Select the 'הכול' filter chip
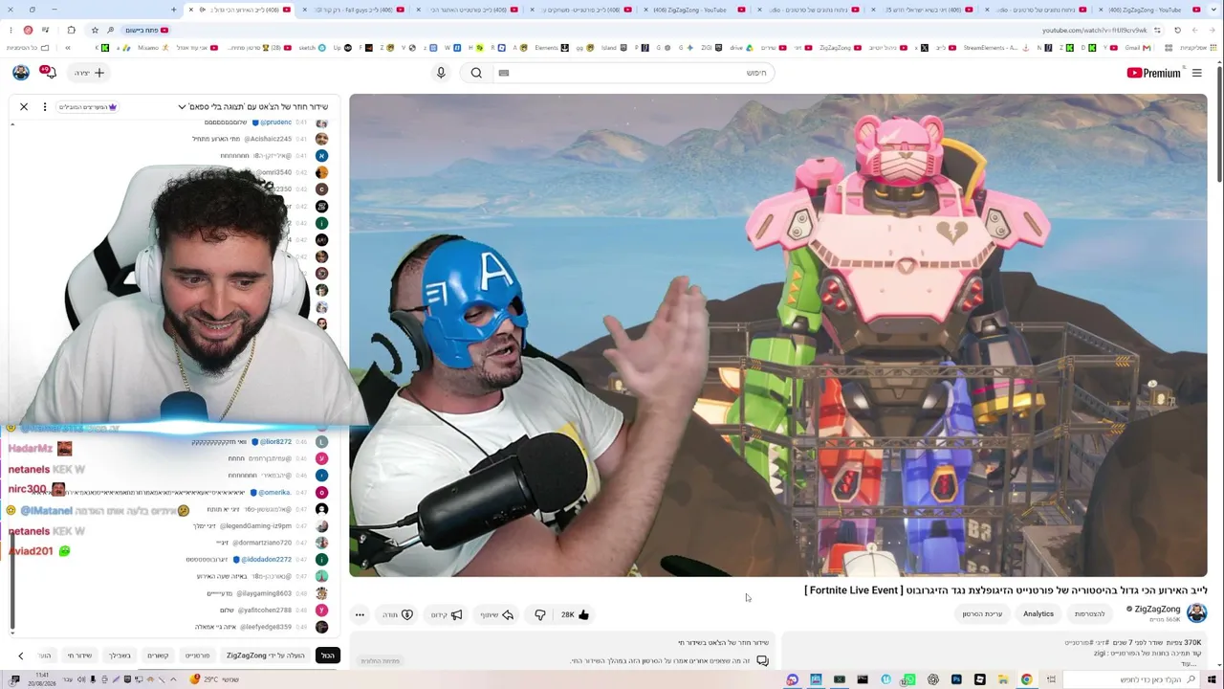 [x=328, y=656]
